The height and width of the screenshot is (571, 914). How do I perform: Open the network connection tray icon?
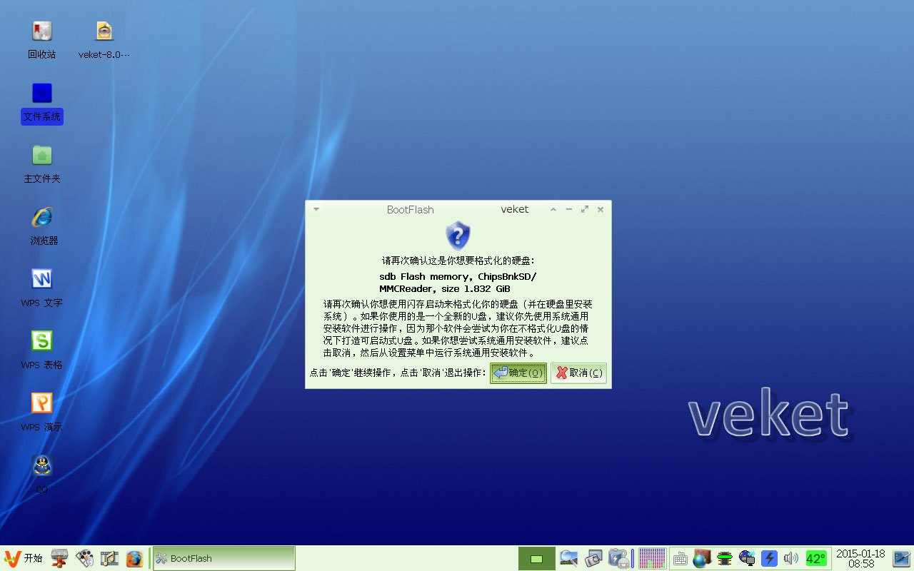click(747, 558)
